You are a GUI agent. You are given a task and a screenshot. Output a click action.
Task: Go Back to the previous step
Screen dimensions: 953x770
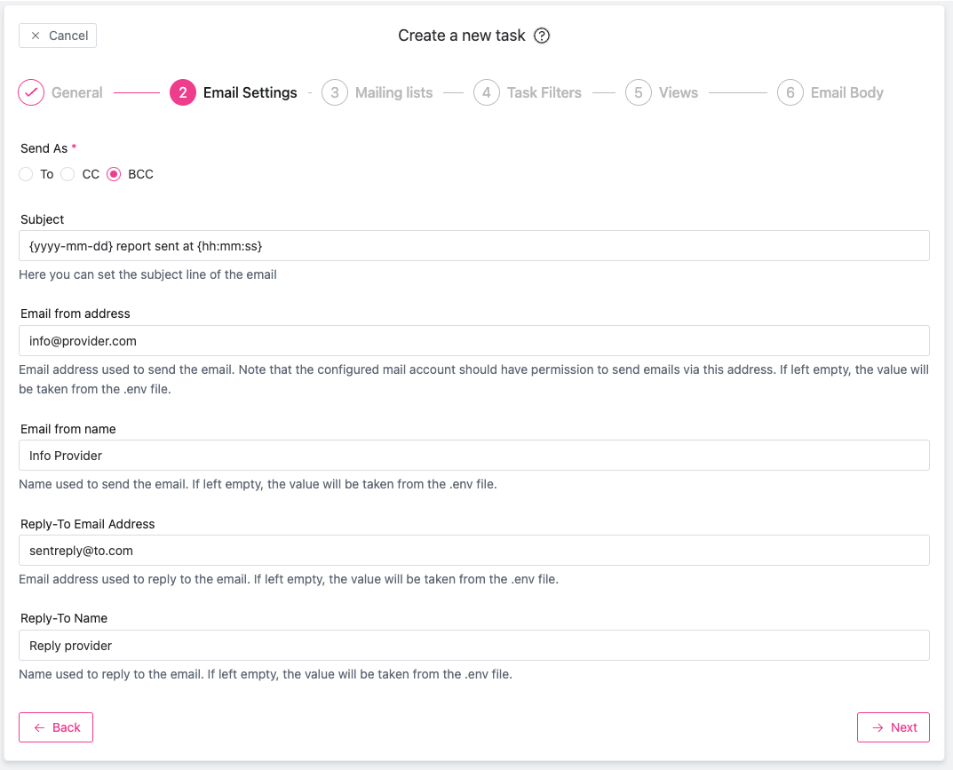[56, 727]
